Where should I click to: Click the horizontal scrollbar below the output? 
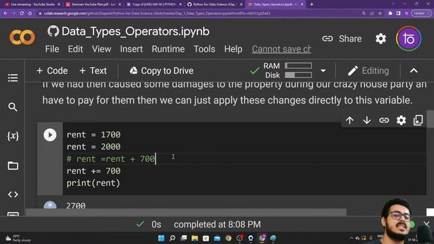[x=185, y=212]
